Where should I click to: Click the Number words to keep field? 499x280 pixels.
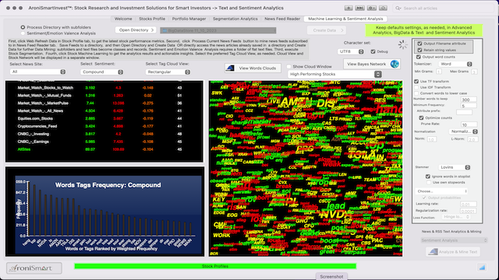pos(469,100)
